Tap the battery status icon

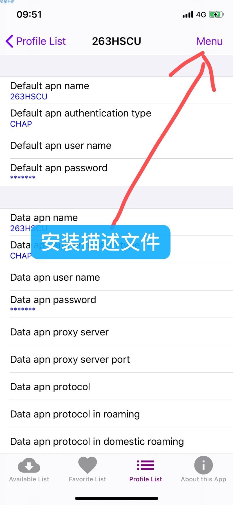216,14
